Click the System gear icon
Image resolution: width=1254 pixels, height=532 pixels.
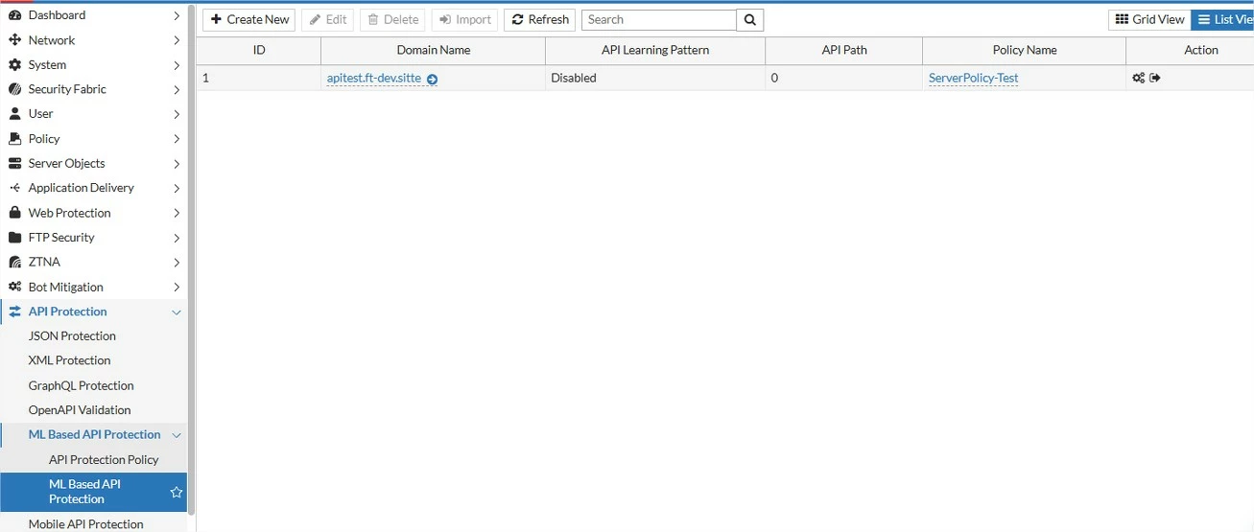pos(14,65)
